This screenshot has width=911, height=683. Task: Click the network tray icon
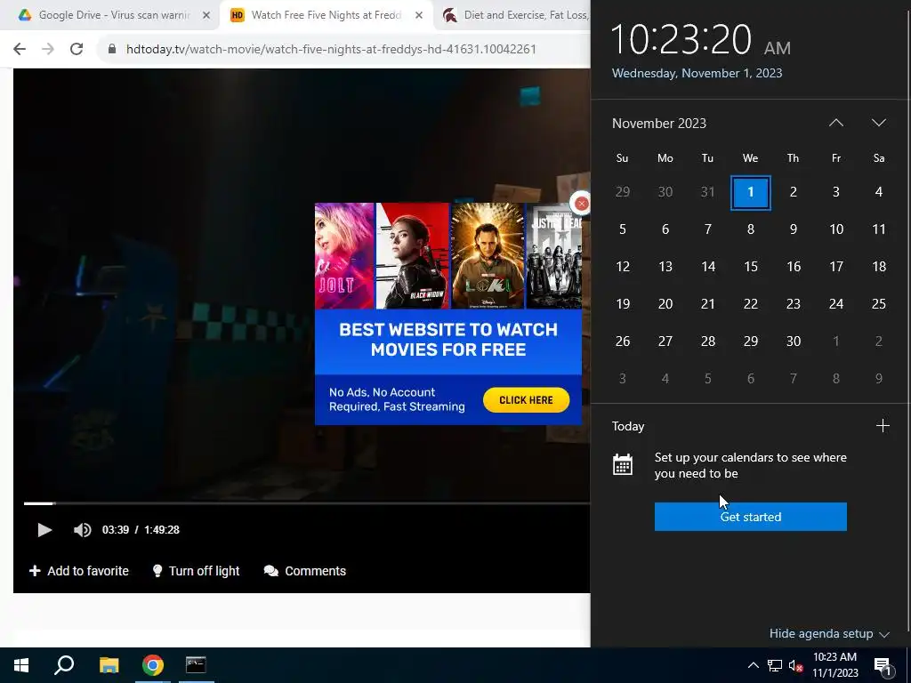pos(775,665)
